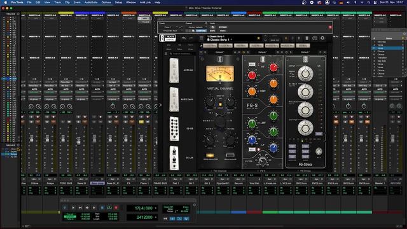Select PIANO BUS track name
Image resolution: width=407 pixels, height=229 pixels.
coord(160,183)
